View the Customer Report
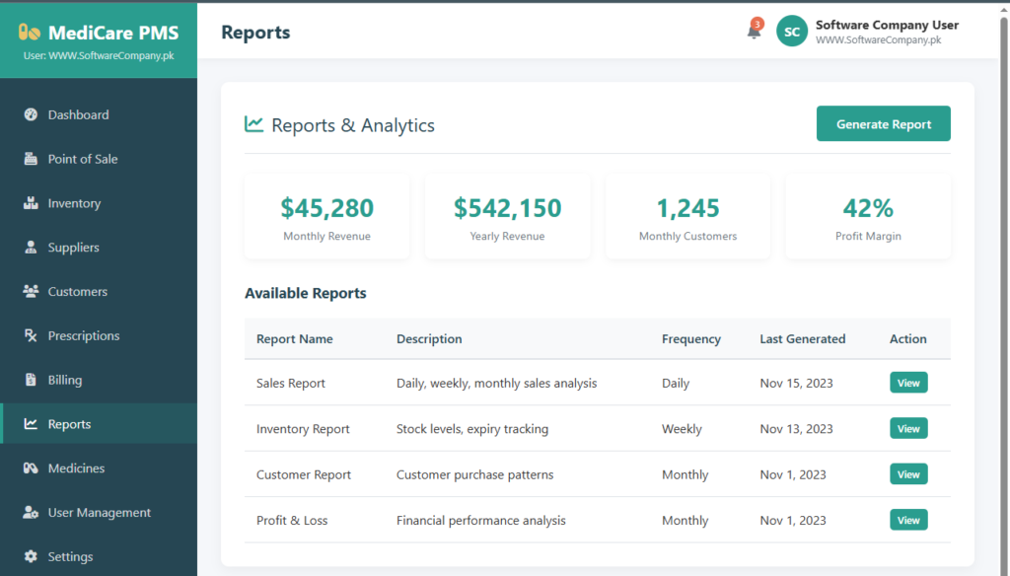This screenshot has width=1010, height=576. pyautogui.click(x=907, y=474)
